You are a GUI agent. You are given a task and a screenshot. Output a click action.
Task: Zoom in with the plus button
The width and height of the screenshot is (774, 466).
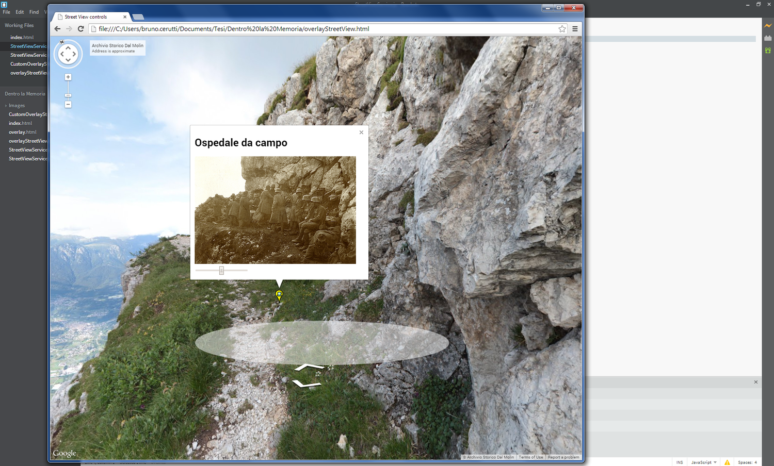pyautogui.click(x=68, y=77)
